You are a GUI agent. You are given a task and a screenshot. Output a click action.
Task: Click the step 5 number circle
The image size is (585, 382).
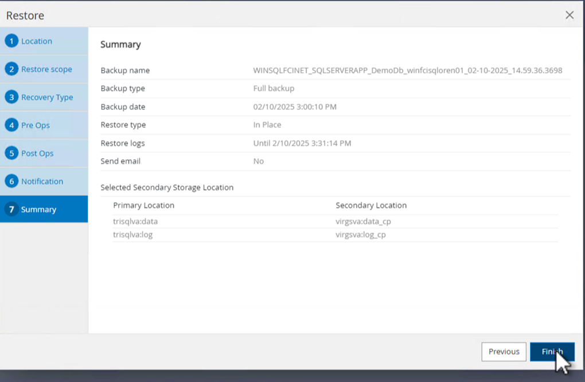11,153
